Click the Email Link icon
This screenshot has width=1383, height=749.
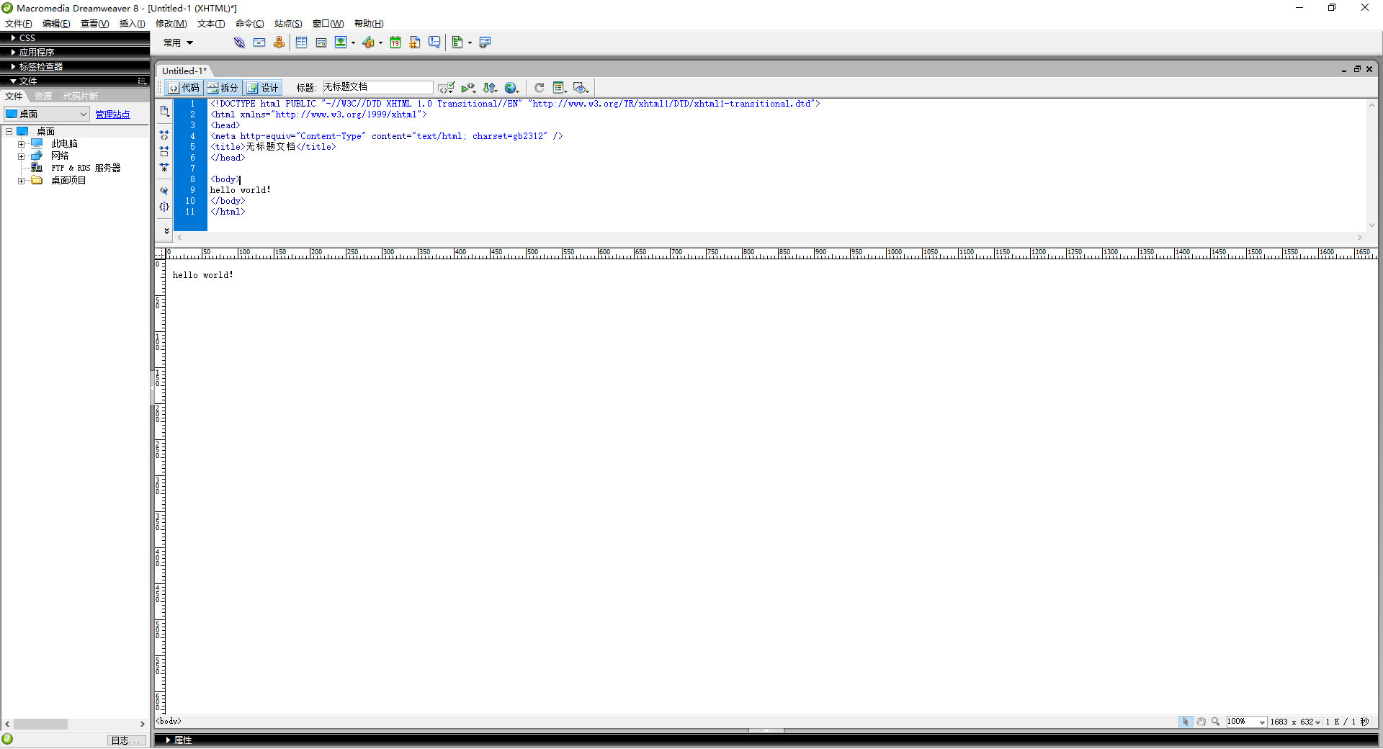coord(259,42)
